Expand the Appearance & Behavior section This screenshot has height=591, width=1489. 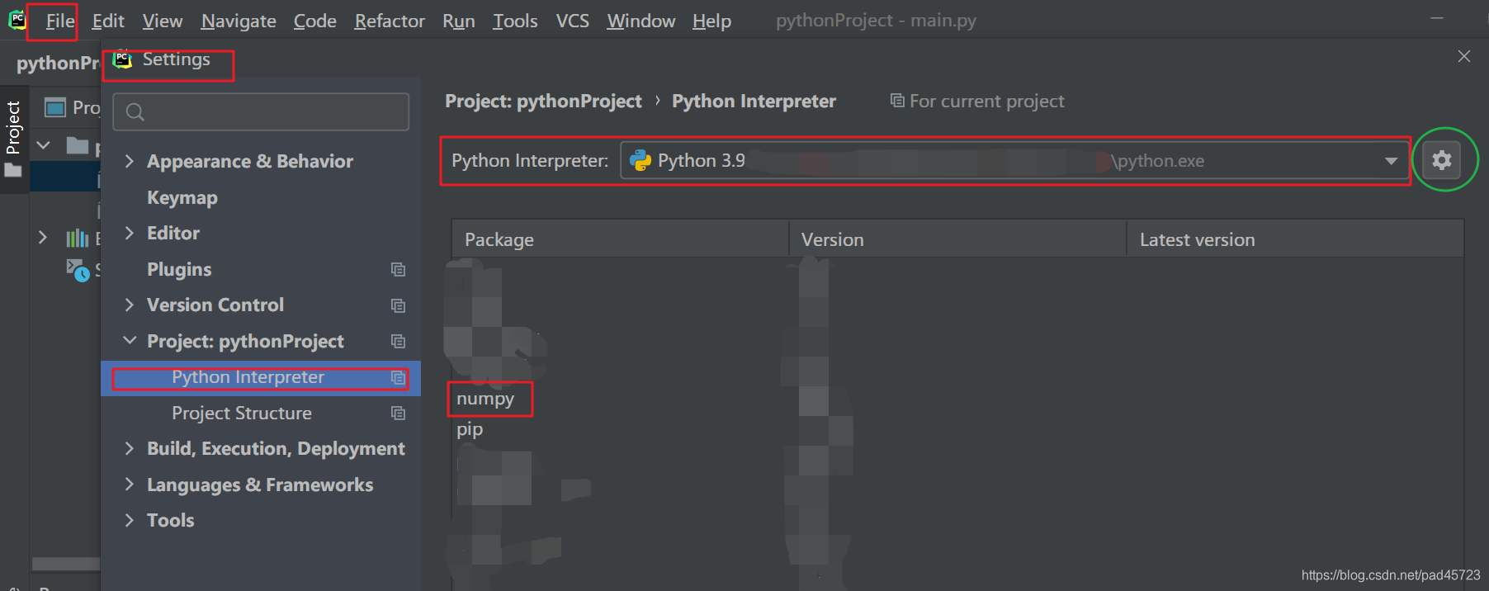click(130, 161)
